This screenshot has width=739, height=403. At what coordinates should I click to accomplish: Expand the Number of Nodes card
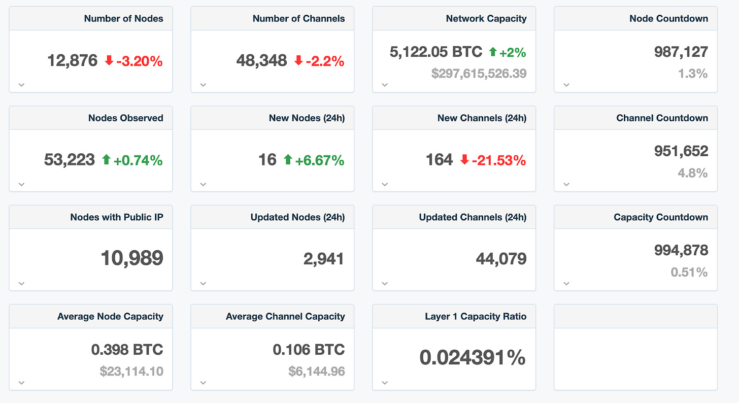(21, 85)
